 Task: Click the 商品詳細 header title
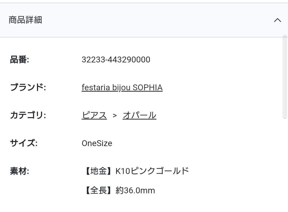coord(25,20)
